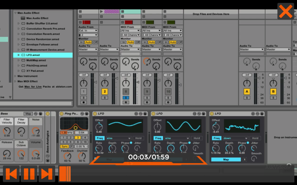Open the waveform dropdown showing down
Viewport: 297px width, 185px height.
coord(235,138)
